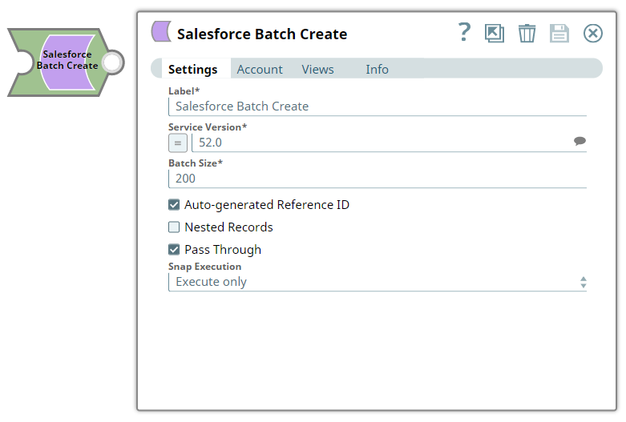Toggle expression button for Service Version
This screenshot has width=626, height=422.
tap(178, 143)
